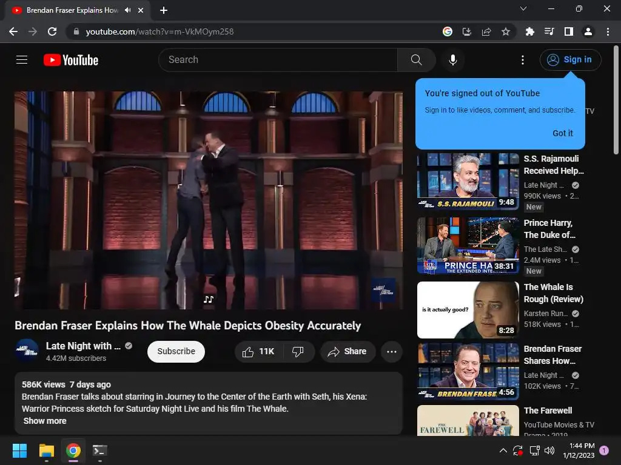Go to YouTube home via logo
Image resolution: width=621 pixels, height=465 pixels.
tap(71, 60)
